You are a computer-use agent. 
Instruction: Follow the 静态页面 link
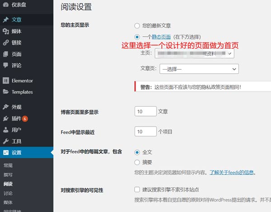161,37
